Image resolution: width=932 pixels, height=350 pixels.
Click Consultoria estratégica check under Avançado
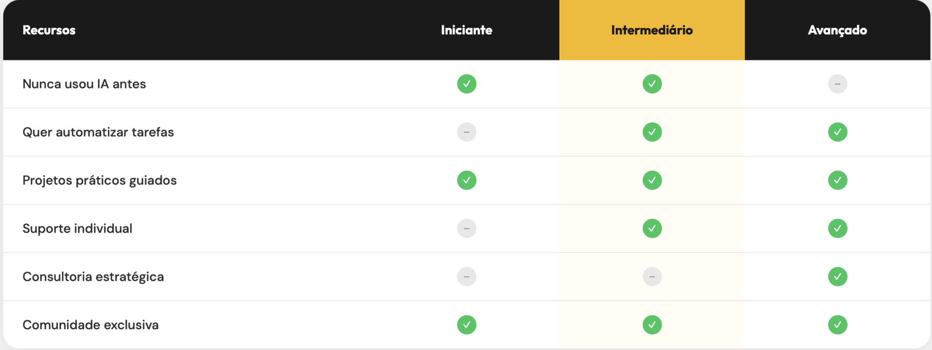837,277
